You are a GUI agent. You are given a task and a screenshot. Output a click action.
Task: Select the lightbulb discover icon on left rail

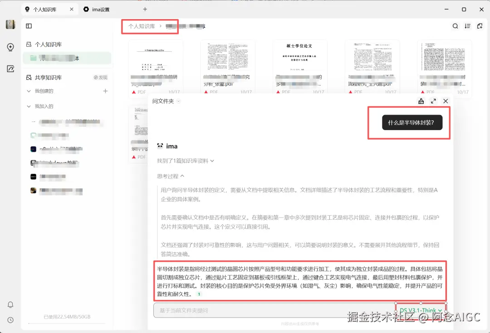point(10,47)
